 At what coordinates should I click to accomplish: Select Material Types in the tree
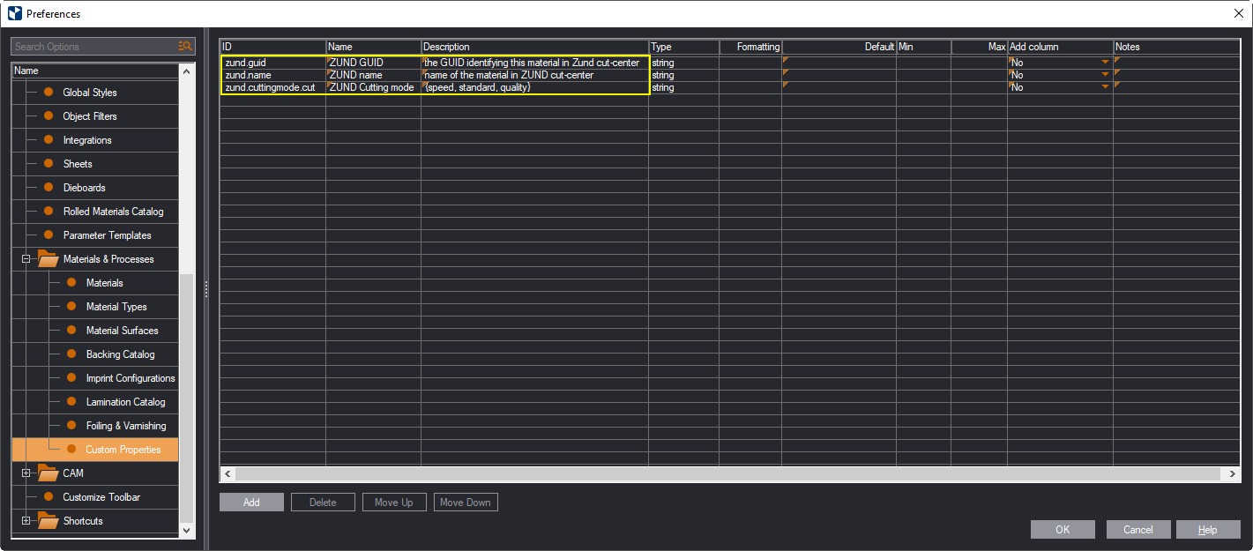pyautogui.click(x=116, y=307)
